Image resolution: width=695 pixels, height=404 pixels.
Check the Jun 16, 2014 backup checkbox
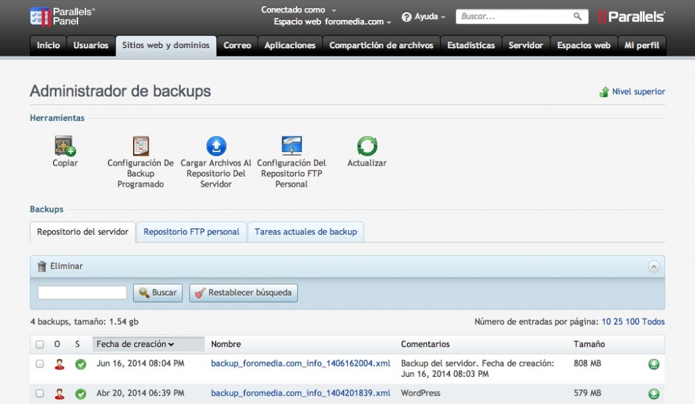39,364
